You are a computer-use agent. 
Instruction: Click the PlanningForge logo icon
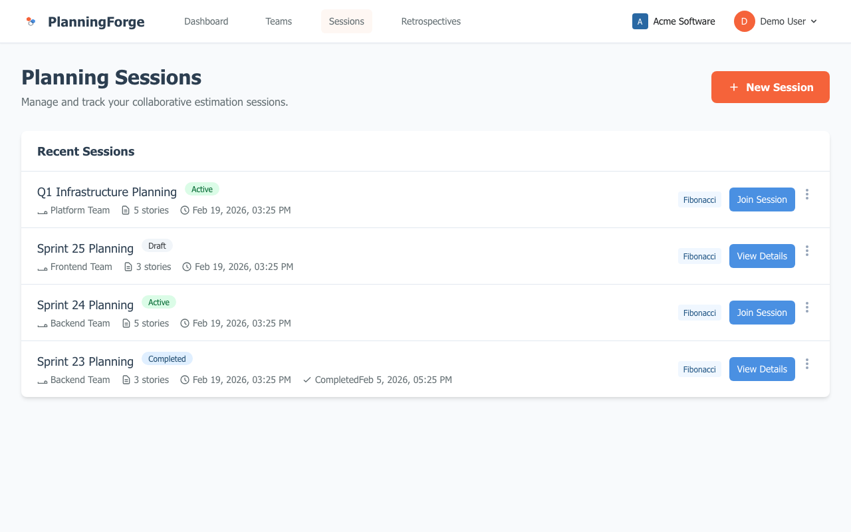point(31,21)
